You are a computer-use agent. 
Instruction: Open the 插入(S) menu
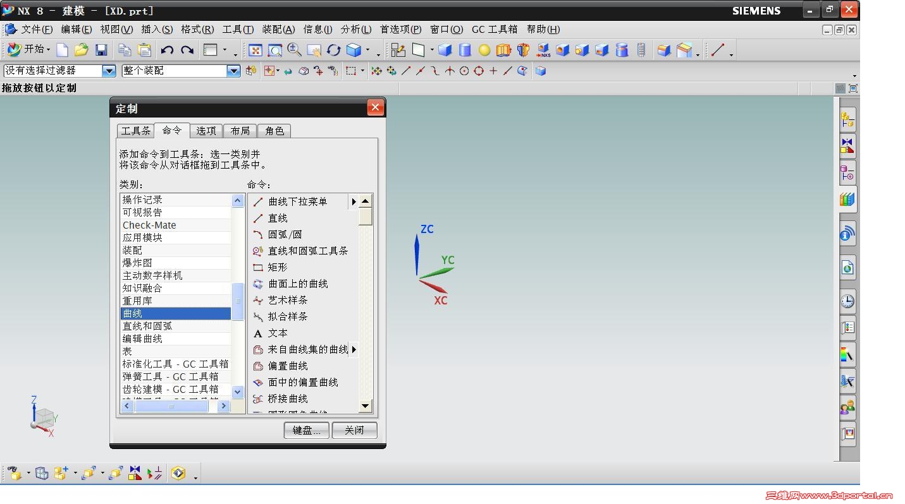point(157,29)
